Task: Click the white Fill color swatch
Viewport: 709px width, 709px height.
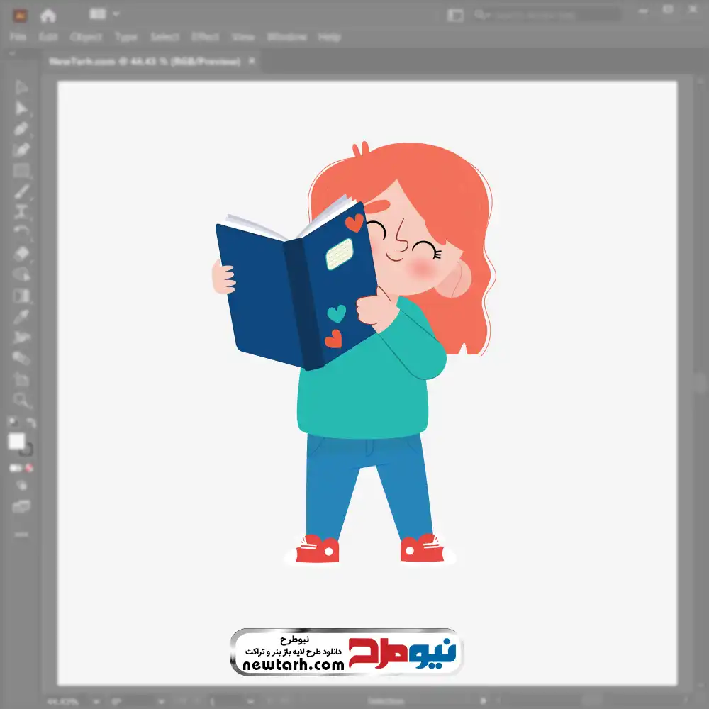Action: point(17,441)
